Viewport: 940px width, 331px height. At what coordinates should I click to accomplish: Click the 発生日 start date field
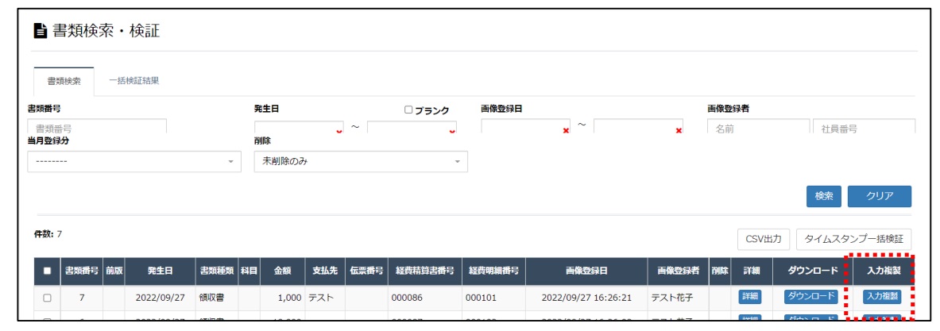click(299, 126)
